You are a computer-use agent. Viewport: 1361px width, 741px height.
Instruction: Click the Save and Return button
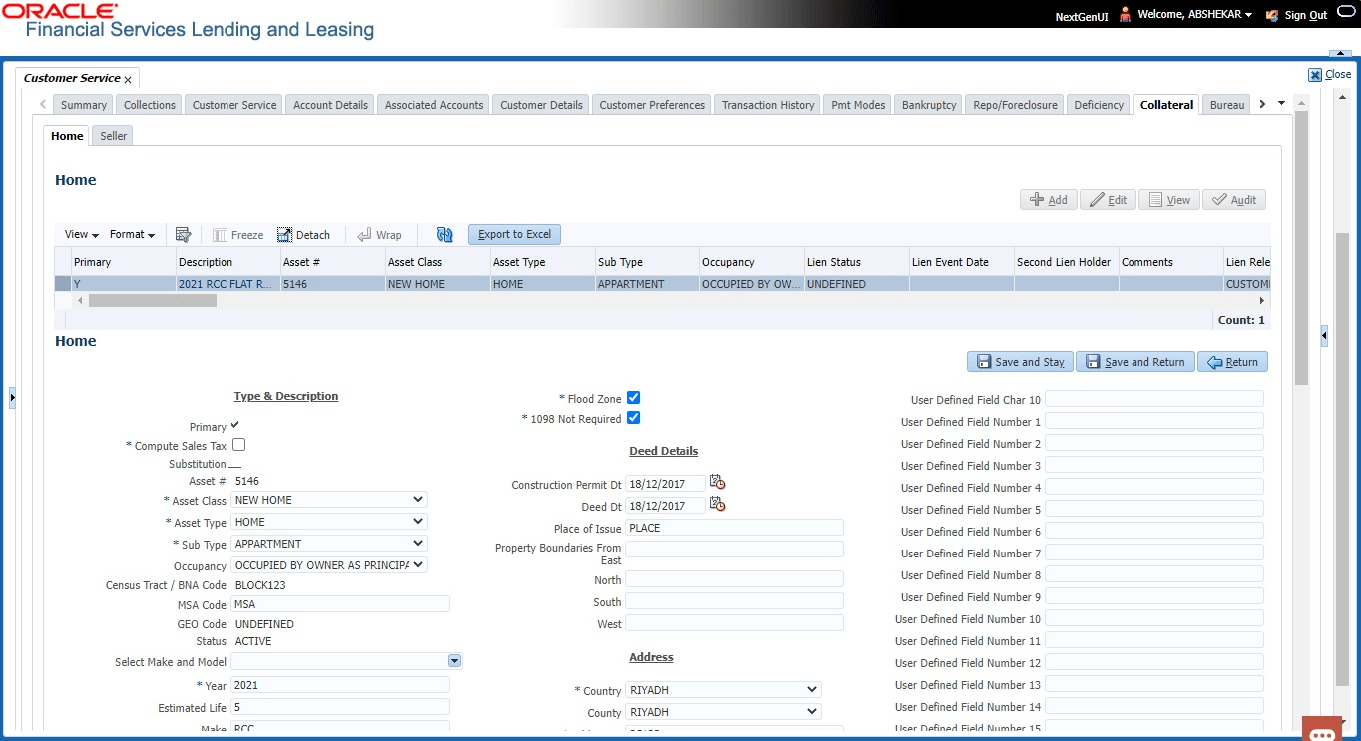tap(1134, 362)
